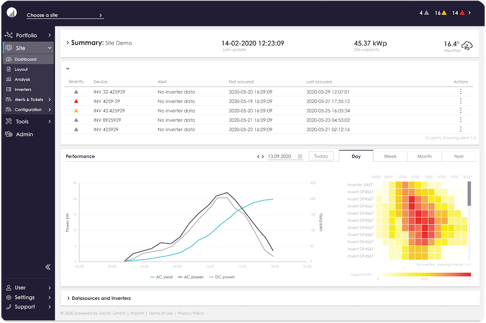The height and width of the screenshot is (323, 486).
Task: Expand the User menu chevron
Action: pyautogui.click(x=50, y=288)
